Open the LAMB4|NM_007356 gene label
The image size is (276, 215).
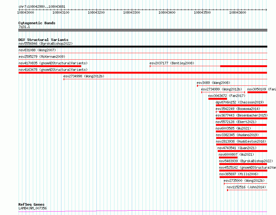33,208
